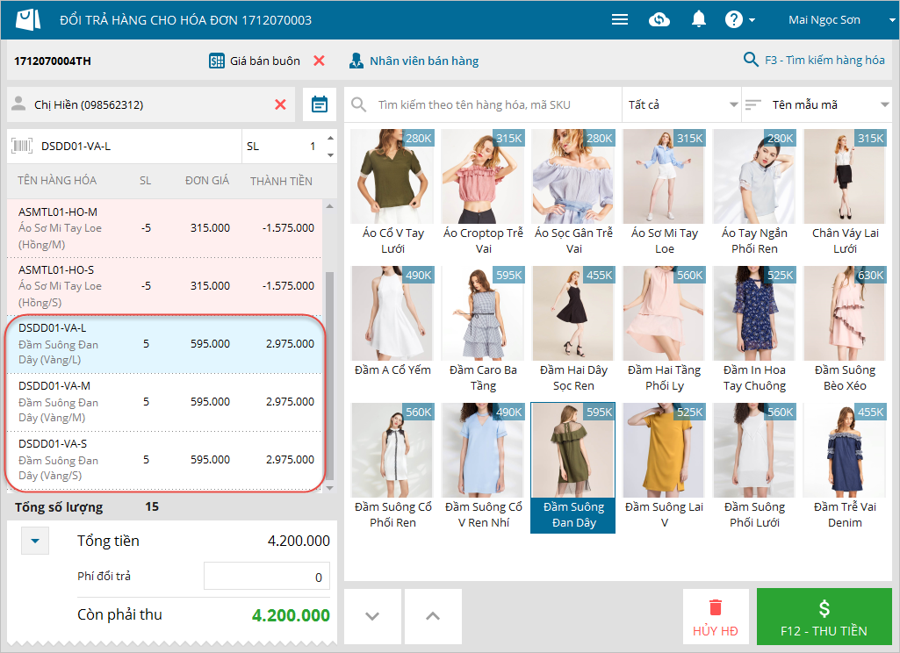Image resolution: width=900 pixels, height=653 pixels.
Task: Select product Đầm Hai Tầng Phối Ly
Action: tap(664, 330)
